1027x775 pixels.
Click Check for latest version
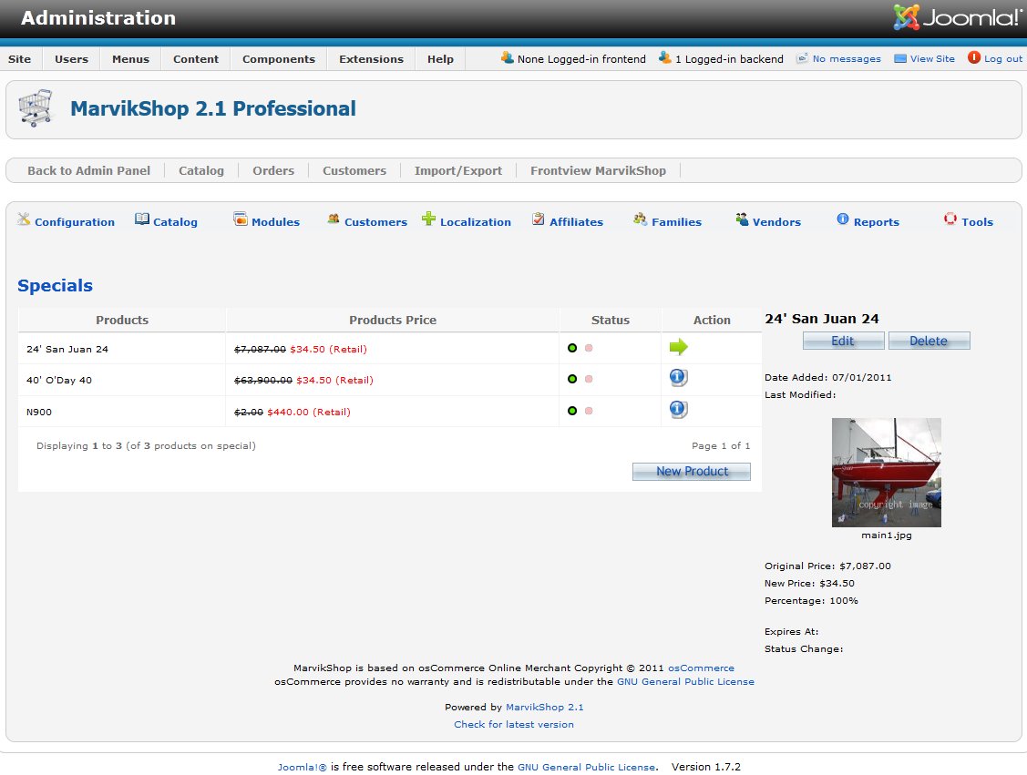pos(514,725)
